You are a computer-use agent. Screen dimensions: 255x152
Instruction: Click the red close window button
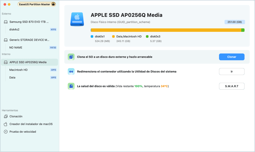[5, 4]
